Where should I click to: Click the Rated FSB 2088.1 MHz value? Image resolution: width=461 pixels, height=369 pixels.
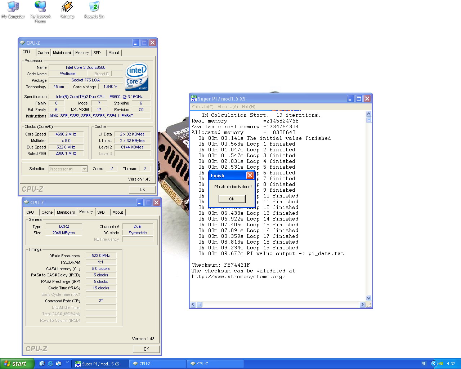coord(66,153)
